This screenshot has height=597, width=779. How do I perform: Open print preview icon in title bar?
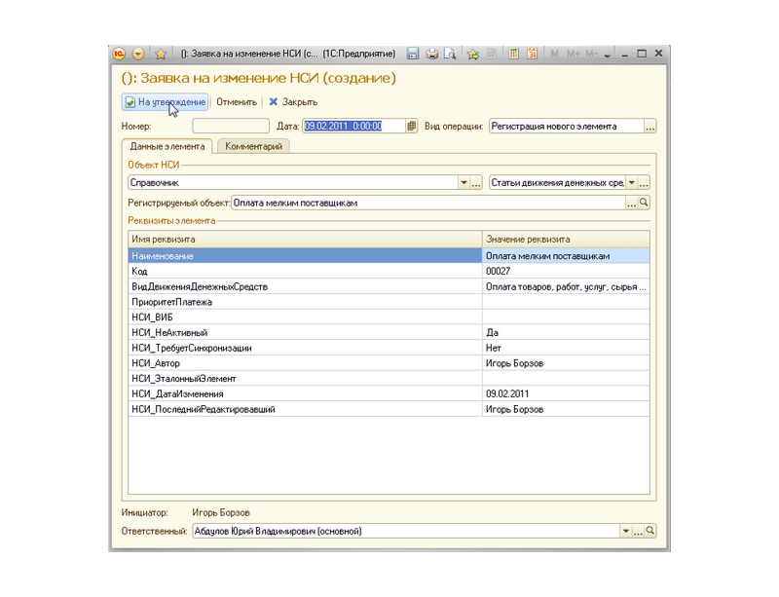449,55
